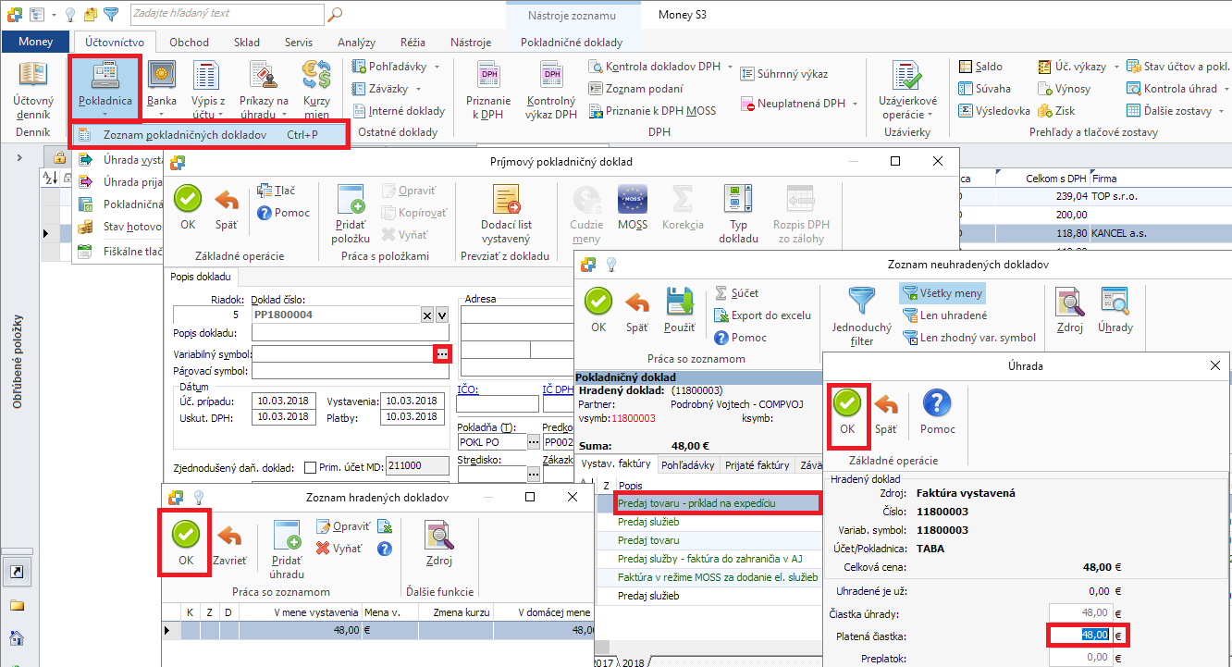Image resolution: width=1232 pixels, height=667 pixels.
Task: Open Pokladňa selection ellipsis button
Action: 534,442
